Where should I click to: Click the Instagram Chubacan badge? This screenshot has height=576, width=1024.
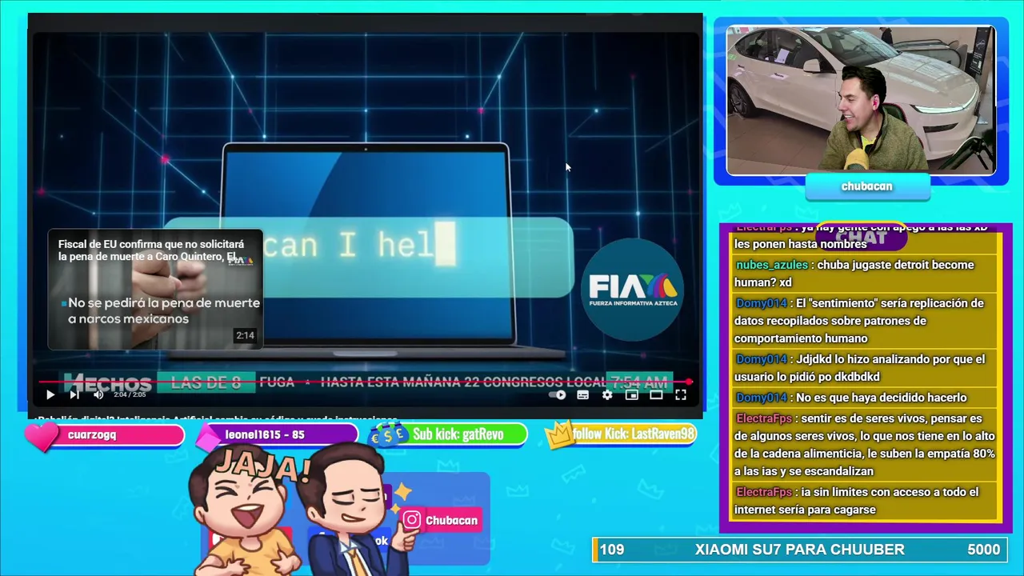pos(441,520)
